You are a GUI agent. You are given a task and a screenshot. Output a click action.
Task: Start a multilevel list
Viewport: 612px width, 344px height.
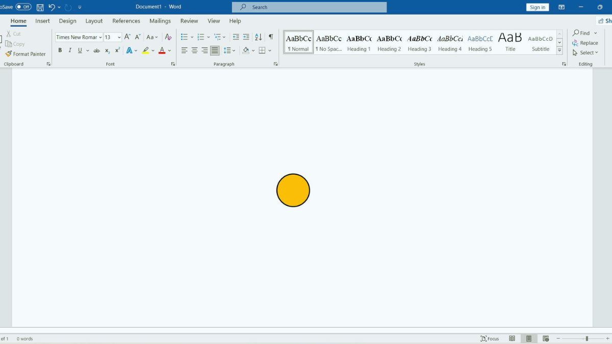[217, 37]
